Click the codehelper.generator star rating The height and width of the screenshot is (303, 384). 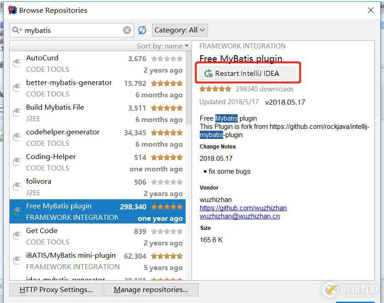(167, 133)
